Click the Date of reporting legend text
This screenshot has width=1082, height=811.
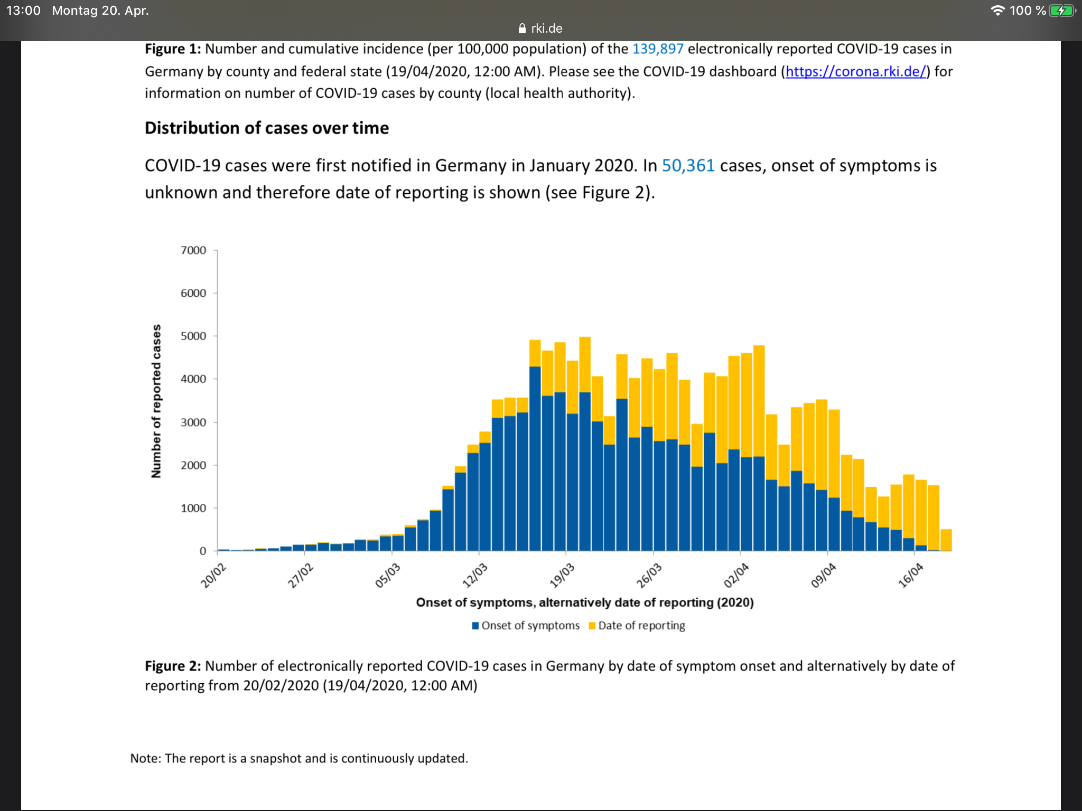[641, 626]
